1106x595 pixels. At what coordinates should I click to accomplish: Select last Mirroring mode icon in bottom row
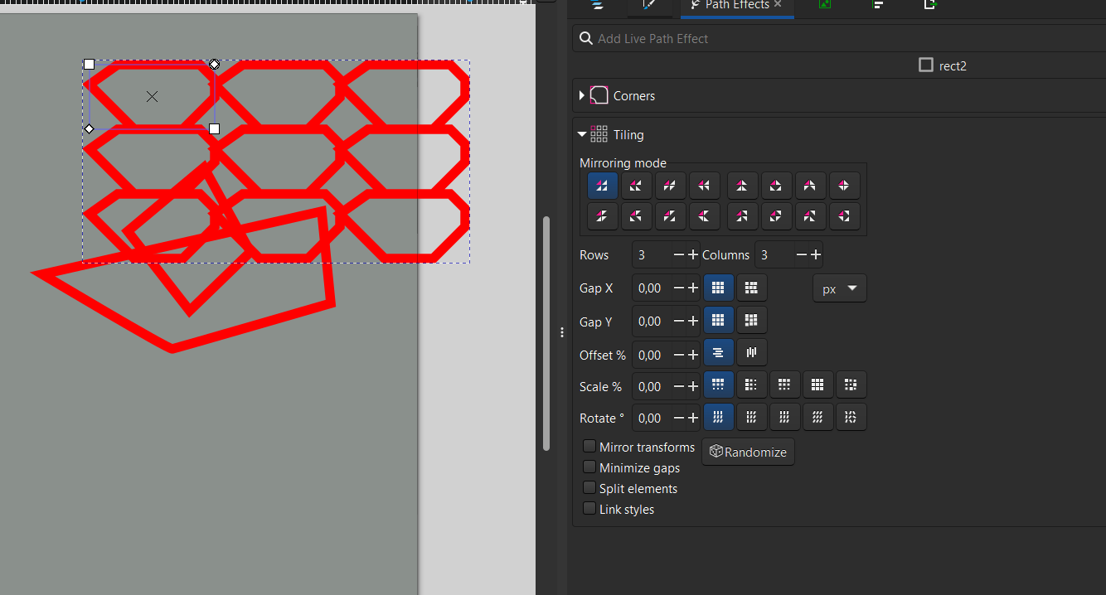click(844, 216)
